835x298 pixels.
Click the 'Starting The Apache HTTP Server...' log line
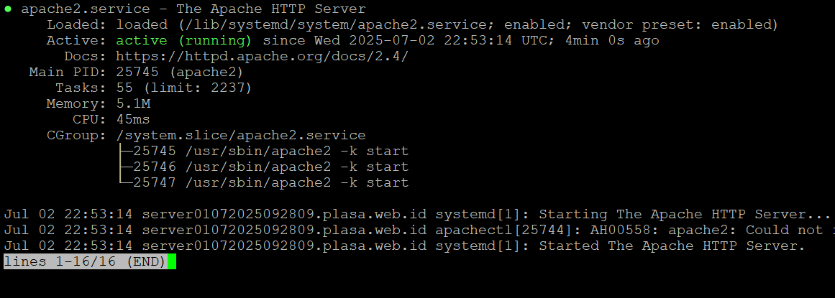[x=417, y=215]
